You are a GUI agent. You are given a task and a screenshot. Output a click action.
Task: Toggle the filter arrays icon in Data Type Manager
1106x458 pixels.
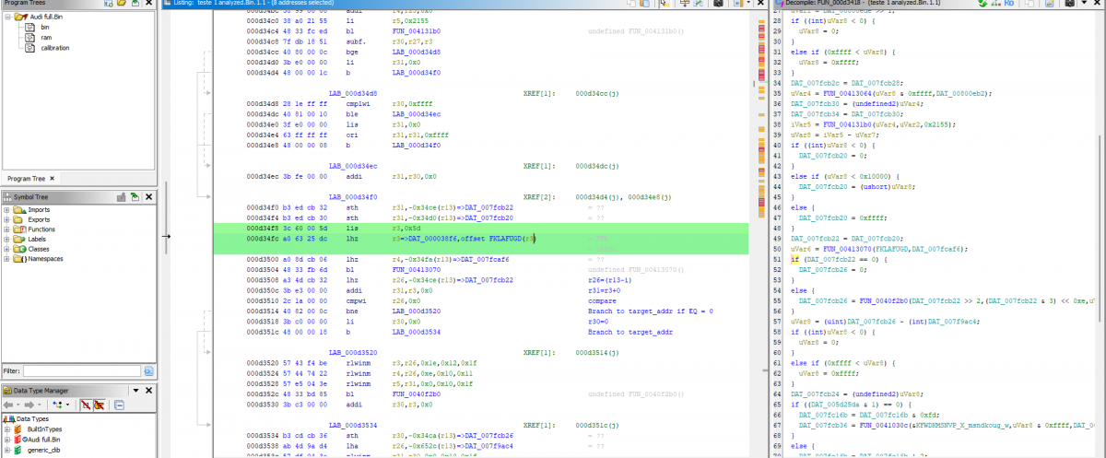pyautogui.click(x=84, y=405)
